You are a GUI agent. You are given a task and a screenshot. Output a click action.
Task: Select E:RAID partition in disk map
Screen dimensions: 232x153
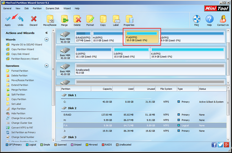(83, 37)
